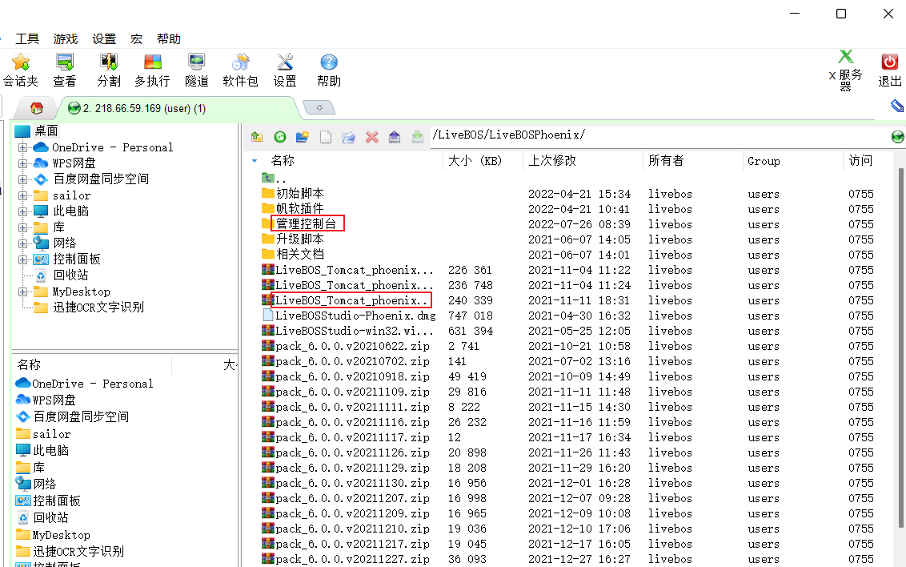Viewport: 906px width, 567px height.
Task: Open the 帮助 menu in menu bar
Action: pos(169,38)
